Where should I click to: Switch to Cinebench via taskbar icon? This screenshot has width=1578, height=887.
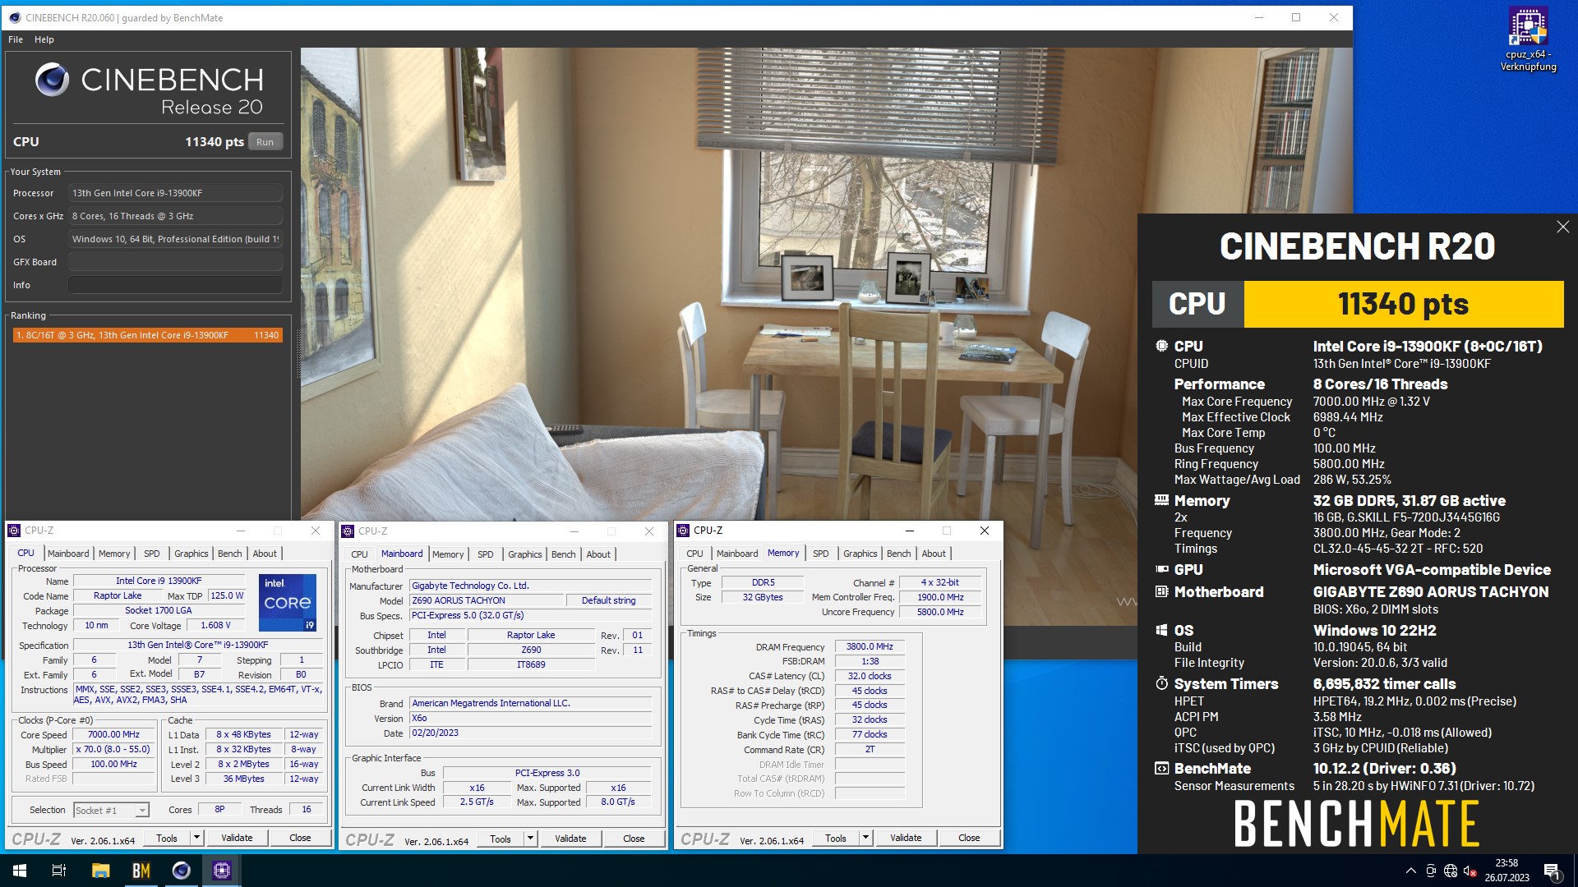pos(181,871)
